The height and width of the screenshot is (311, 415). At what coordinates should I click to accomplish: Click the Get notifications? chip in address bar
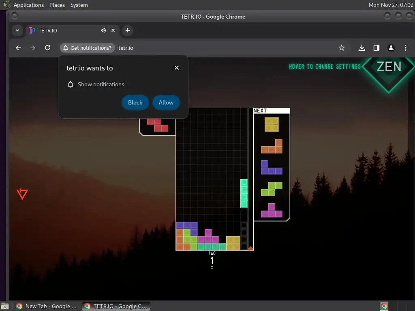coord(88,48)
